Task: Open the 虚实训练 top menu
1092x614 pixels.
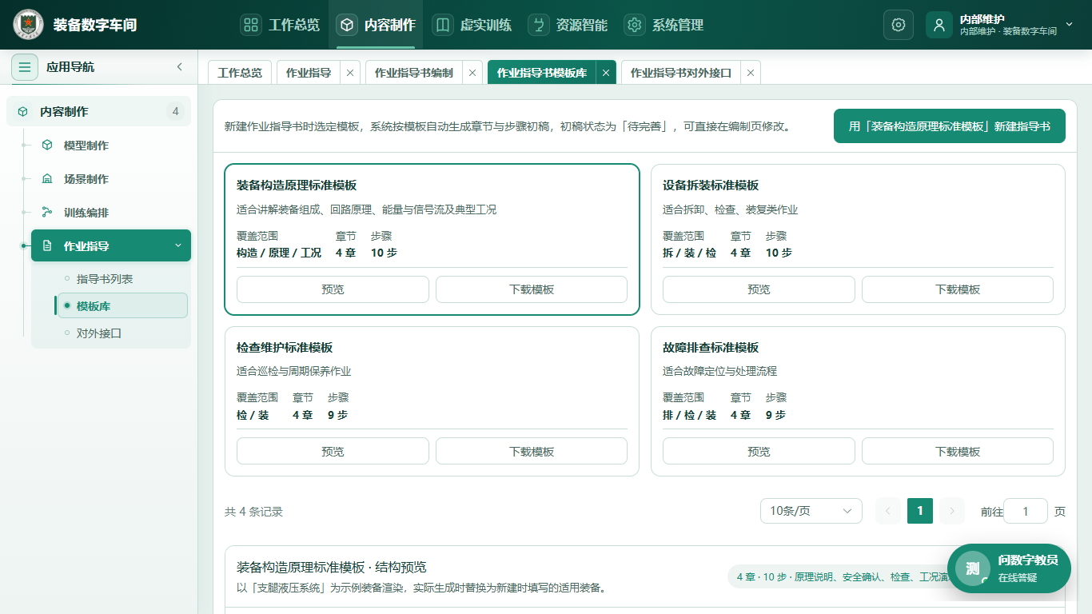Action: 472,25
